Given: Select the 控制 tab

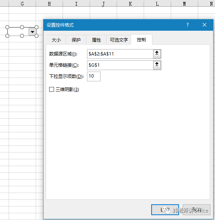Looking at the screenshot, I should pos(141,40).
